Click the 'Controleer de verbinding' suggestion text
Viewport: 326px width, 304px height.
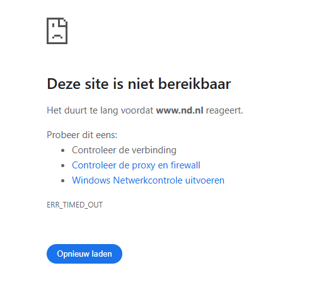point(124,150)
